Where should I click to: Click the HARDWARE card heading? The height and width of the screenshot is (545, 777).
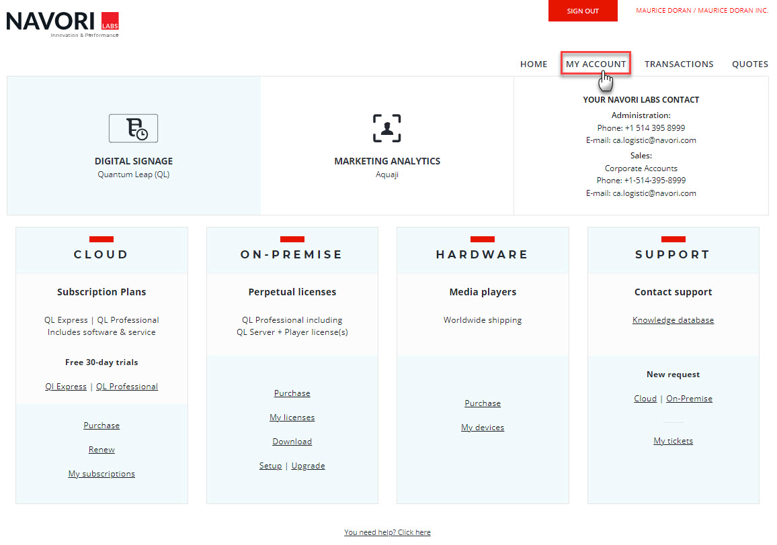[482, 254]
